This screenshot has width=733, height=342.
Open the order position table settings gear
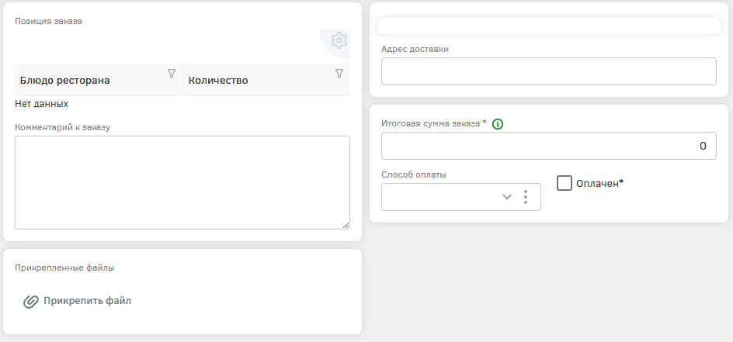coord(339,41)
